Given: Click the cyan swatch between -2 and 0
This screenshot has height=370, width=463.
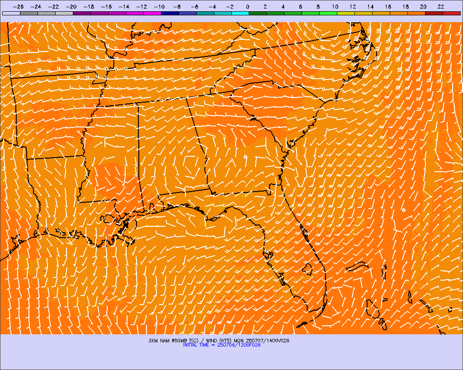Looking at the screenshot, I should (241, 13).
